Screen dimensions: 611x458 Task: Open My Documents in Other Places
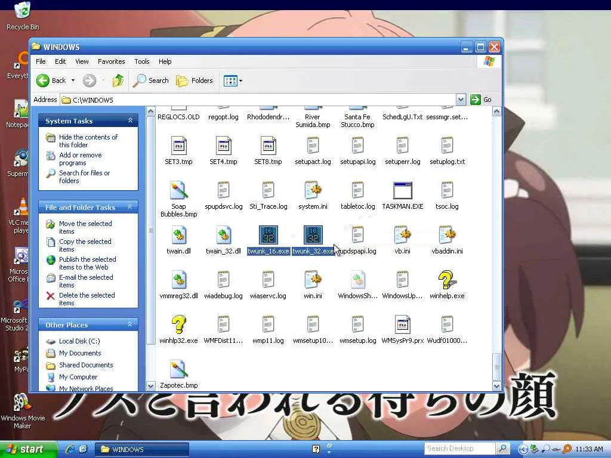click(80, 353)
